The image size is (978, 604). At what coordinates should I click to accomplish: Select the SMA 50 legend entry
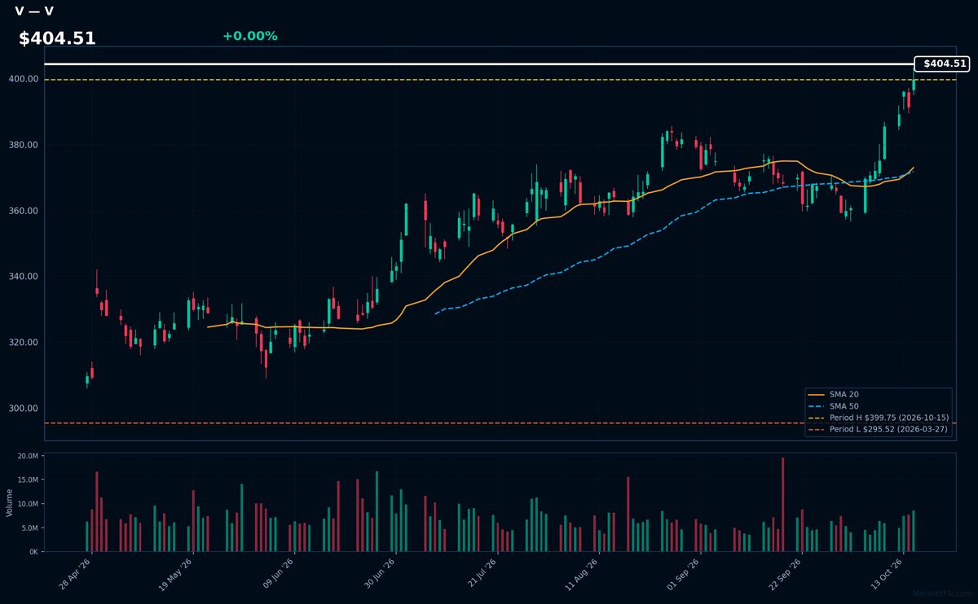(832, 405)
